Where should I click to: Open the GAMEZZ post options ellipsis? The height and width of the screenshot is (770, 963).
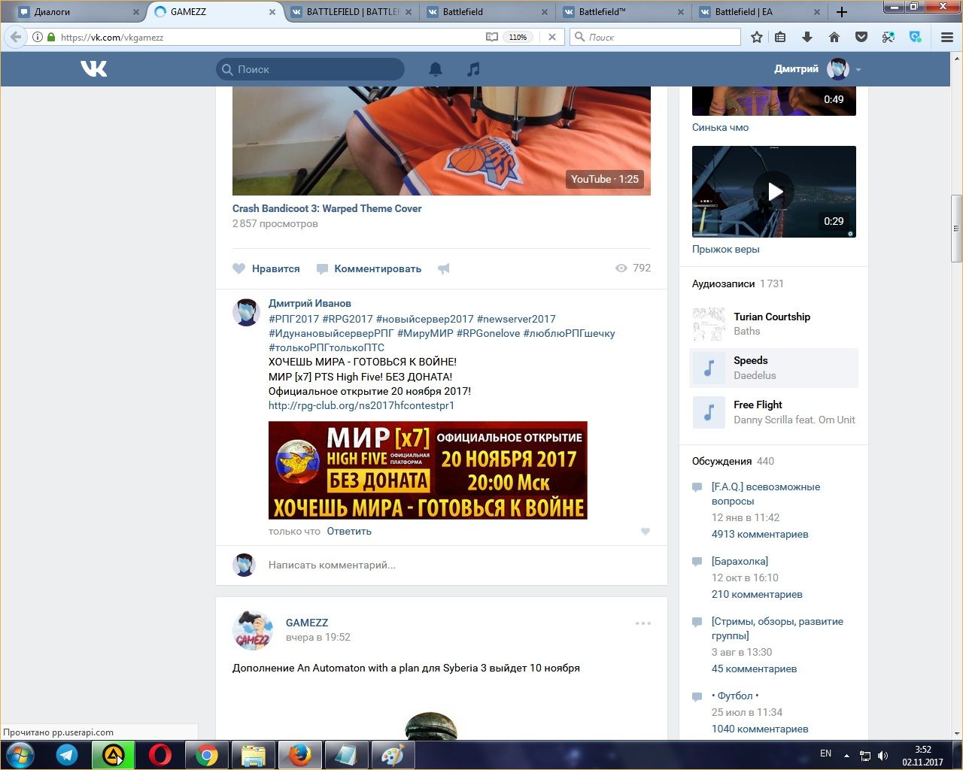[x=643, y=623]
